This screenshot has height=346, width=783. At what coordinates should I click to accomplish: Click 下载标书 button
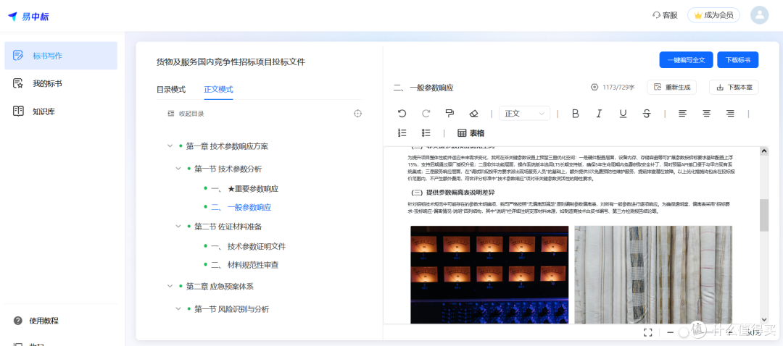pos(737,60)
